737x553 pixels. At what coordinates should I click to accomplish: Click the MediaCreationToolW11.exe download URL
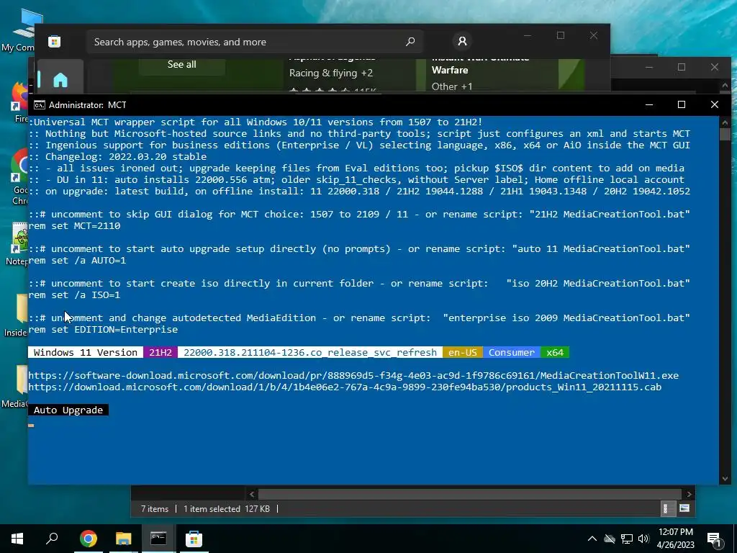[x=353, y=375]
